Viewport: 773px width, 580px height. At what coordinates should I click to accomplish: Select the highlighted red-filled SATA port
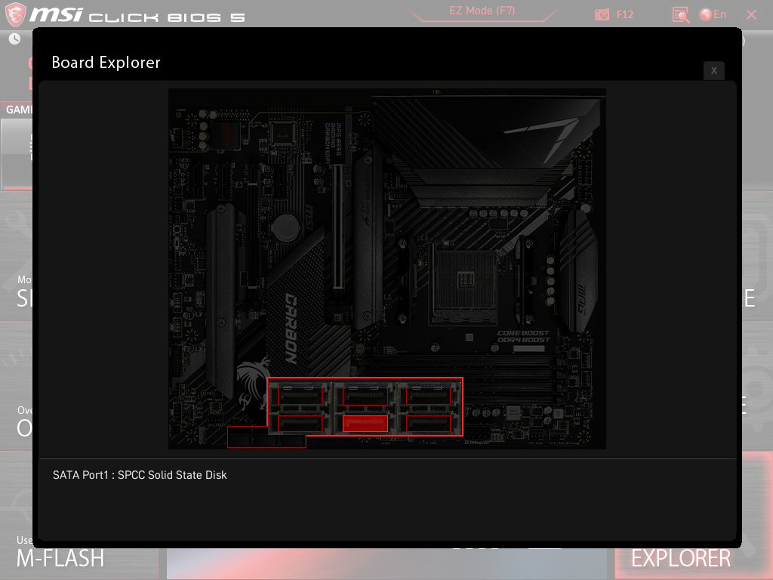(365, 423)
